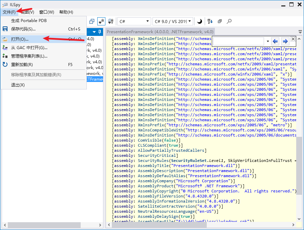Screen dimensions: 304x230
Task: Open the 文件(F) menu
Action: pos(9,12)
